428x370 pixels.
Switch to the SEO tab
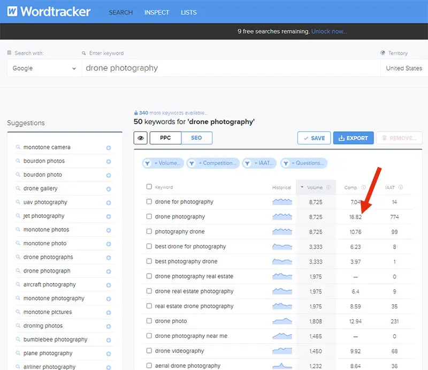point(196,138)
